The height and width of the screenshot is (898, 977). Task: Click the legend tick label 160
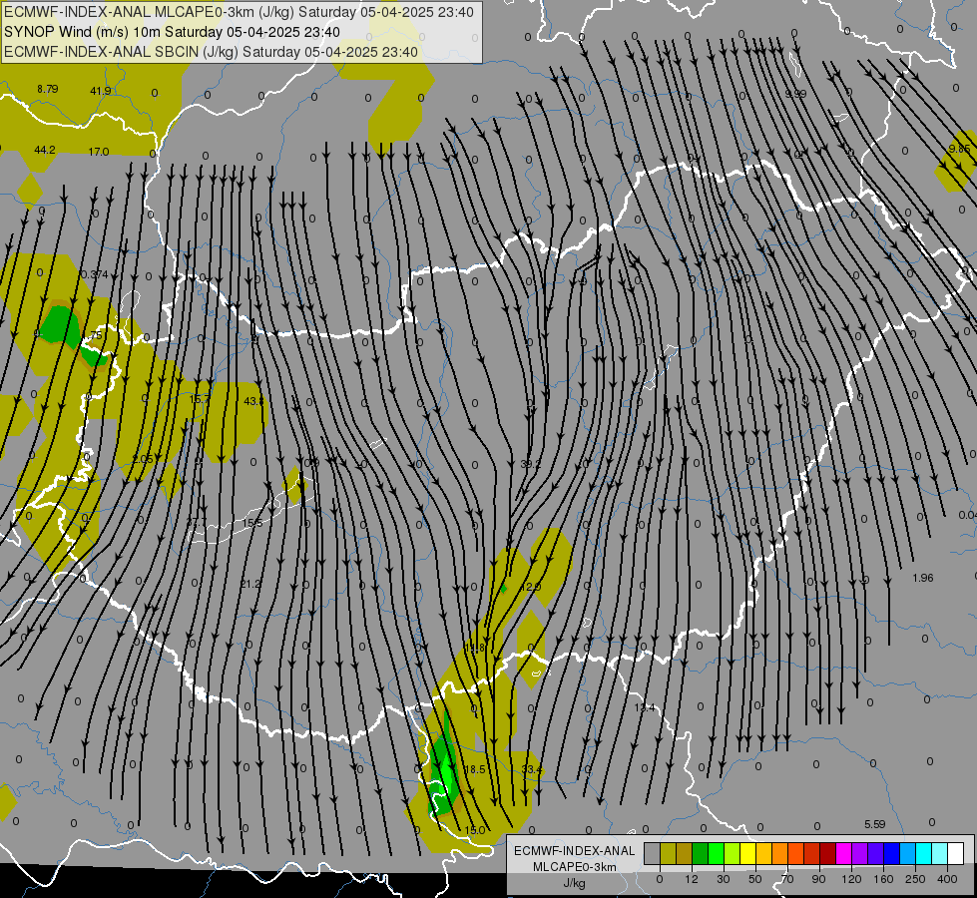tap(883, 879)
